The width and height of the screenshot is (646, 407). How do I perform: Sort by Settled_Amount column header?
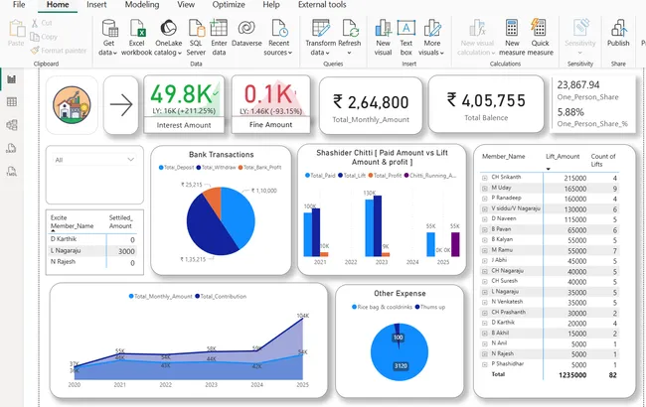120,221
